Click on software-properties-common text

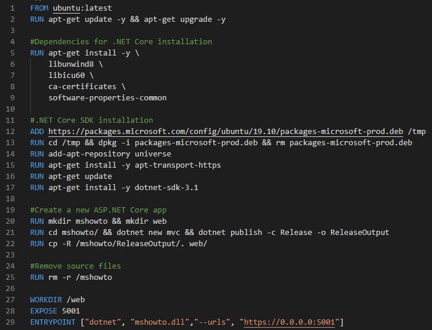click(x=108, y=98)
